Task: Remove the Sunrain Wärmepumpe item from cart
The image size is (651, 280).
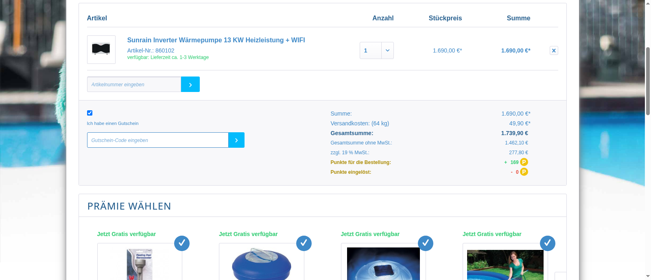Action: (x=554, y=50)
